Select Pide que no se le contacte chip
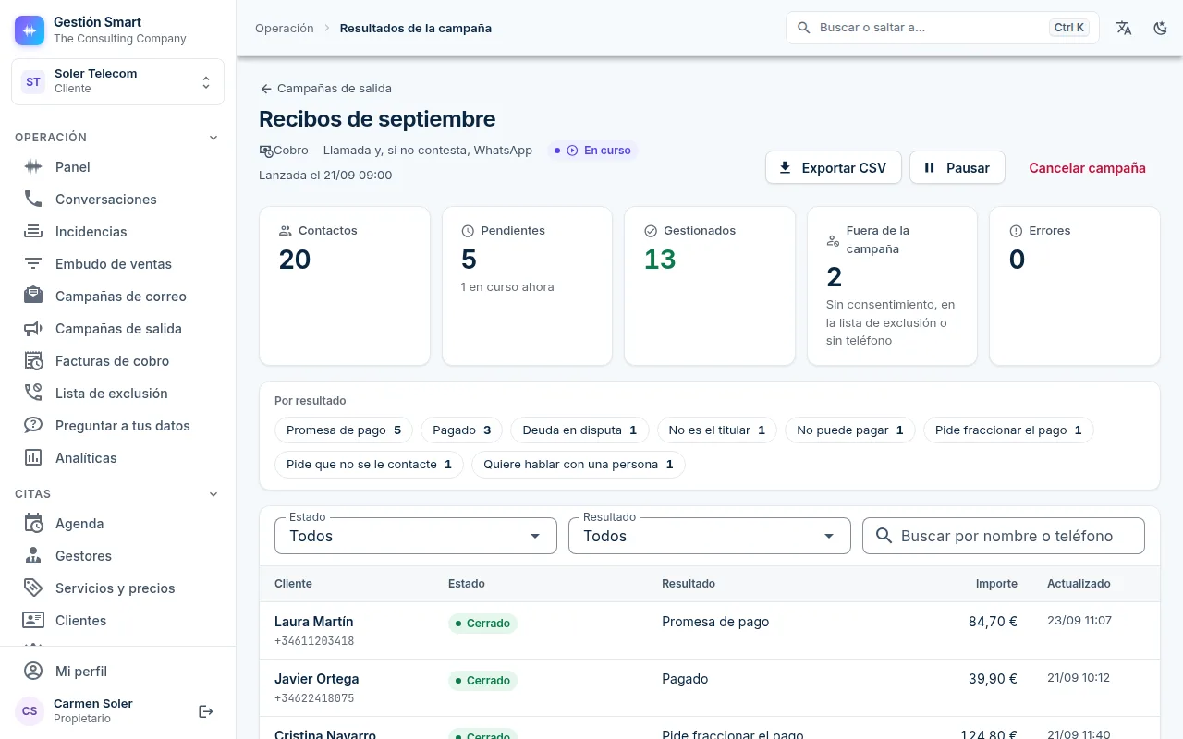This screenshot has width=1183, height=739. (370, 465)
